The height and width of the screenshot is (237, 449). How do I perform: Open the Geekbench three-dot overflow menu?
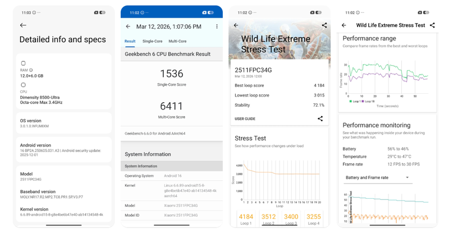coord(217,26)
